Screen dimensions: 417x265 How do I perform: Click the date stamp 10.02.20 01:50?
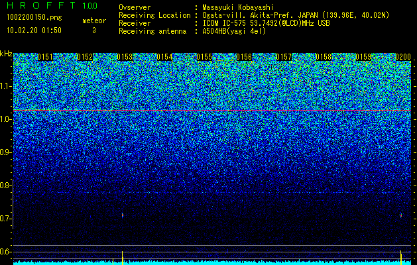(34, 30)
